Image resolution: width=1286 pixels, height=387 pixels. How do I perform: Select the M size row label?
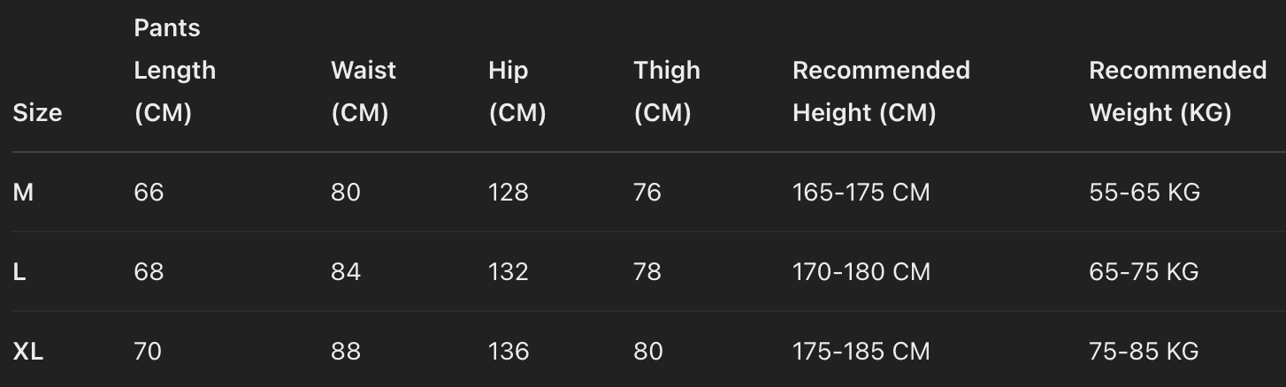pyautogui.click(x=23, y=193)
